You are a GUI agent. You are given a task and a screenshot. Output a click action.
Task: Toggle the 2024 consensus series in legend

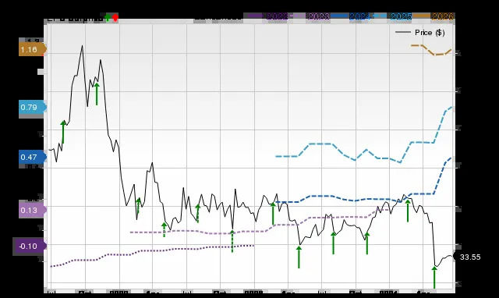(359, 16)
